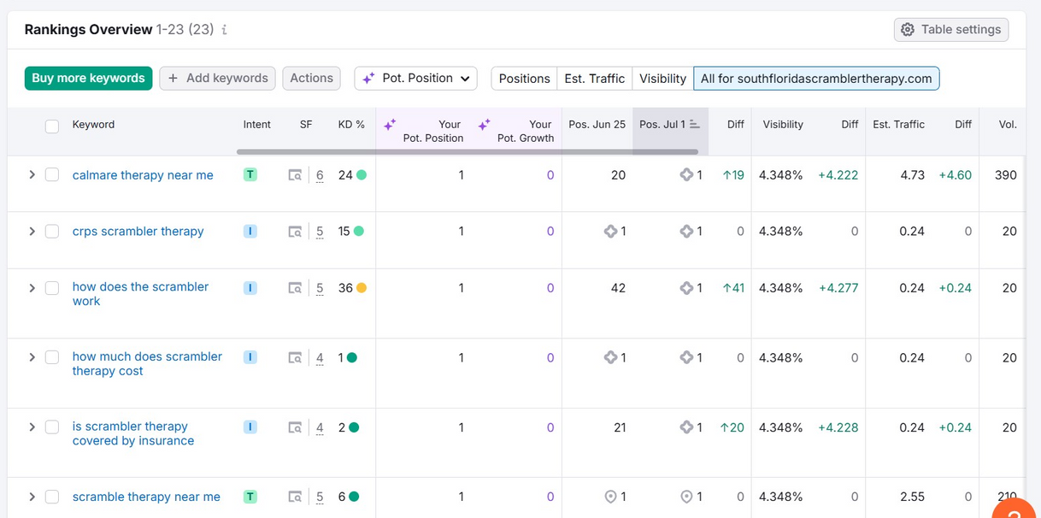Open SERP features icon for scramble therapy near me
The height and width of the screenshot is (518, 1041).
(x=295, y=497)
